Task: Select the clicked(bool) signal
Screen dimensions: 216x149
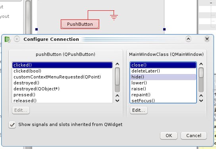Action: (62, 71)
